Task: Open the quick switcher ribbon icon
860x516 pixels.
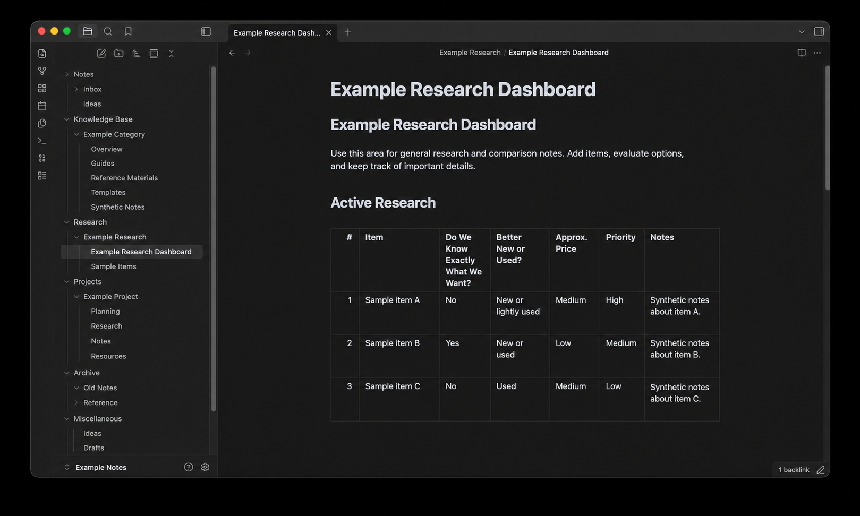Action: (42, 54)
